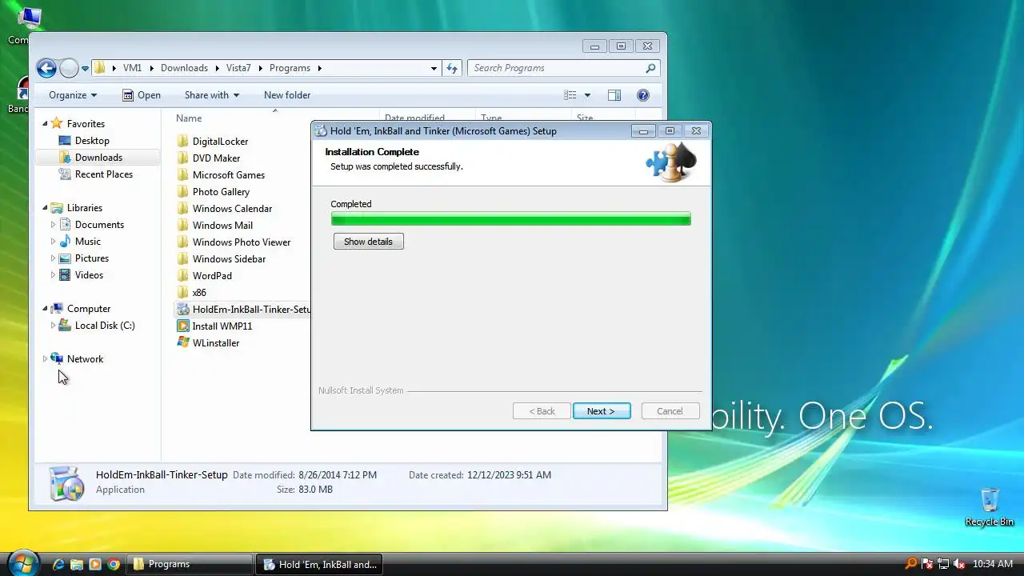Open recent pages dropdown next to Forward
This screenshot has height=576, width=1024.
pyautogui.click(x=85, y=69)
